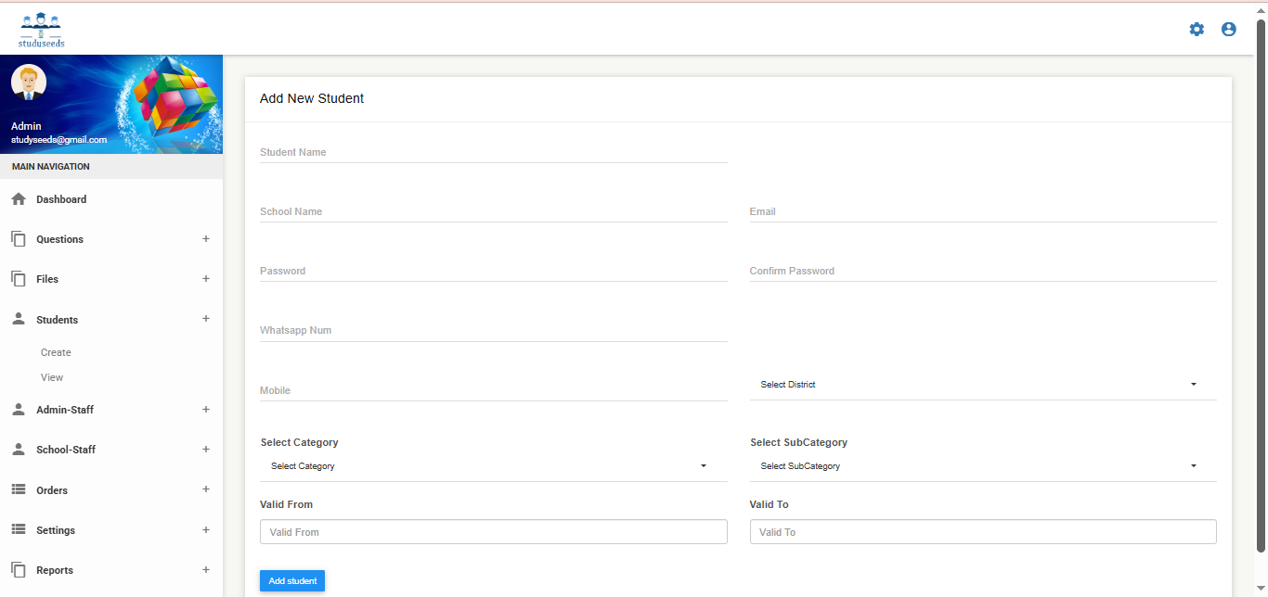The height and width of the screenshot is (597, 1268).
Task: Click the Files icon in sidebar
Action: 19,279
